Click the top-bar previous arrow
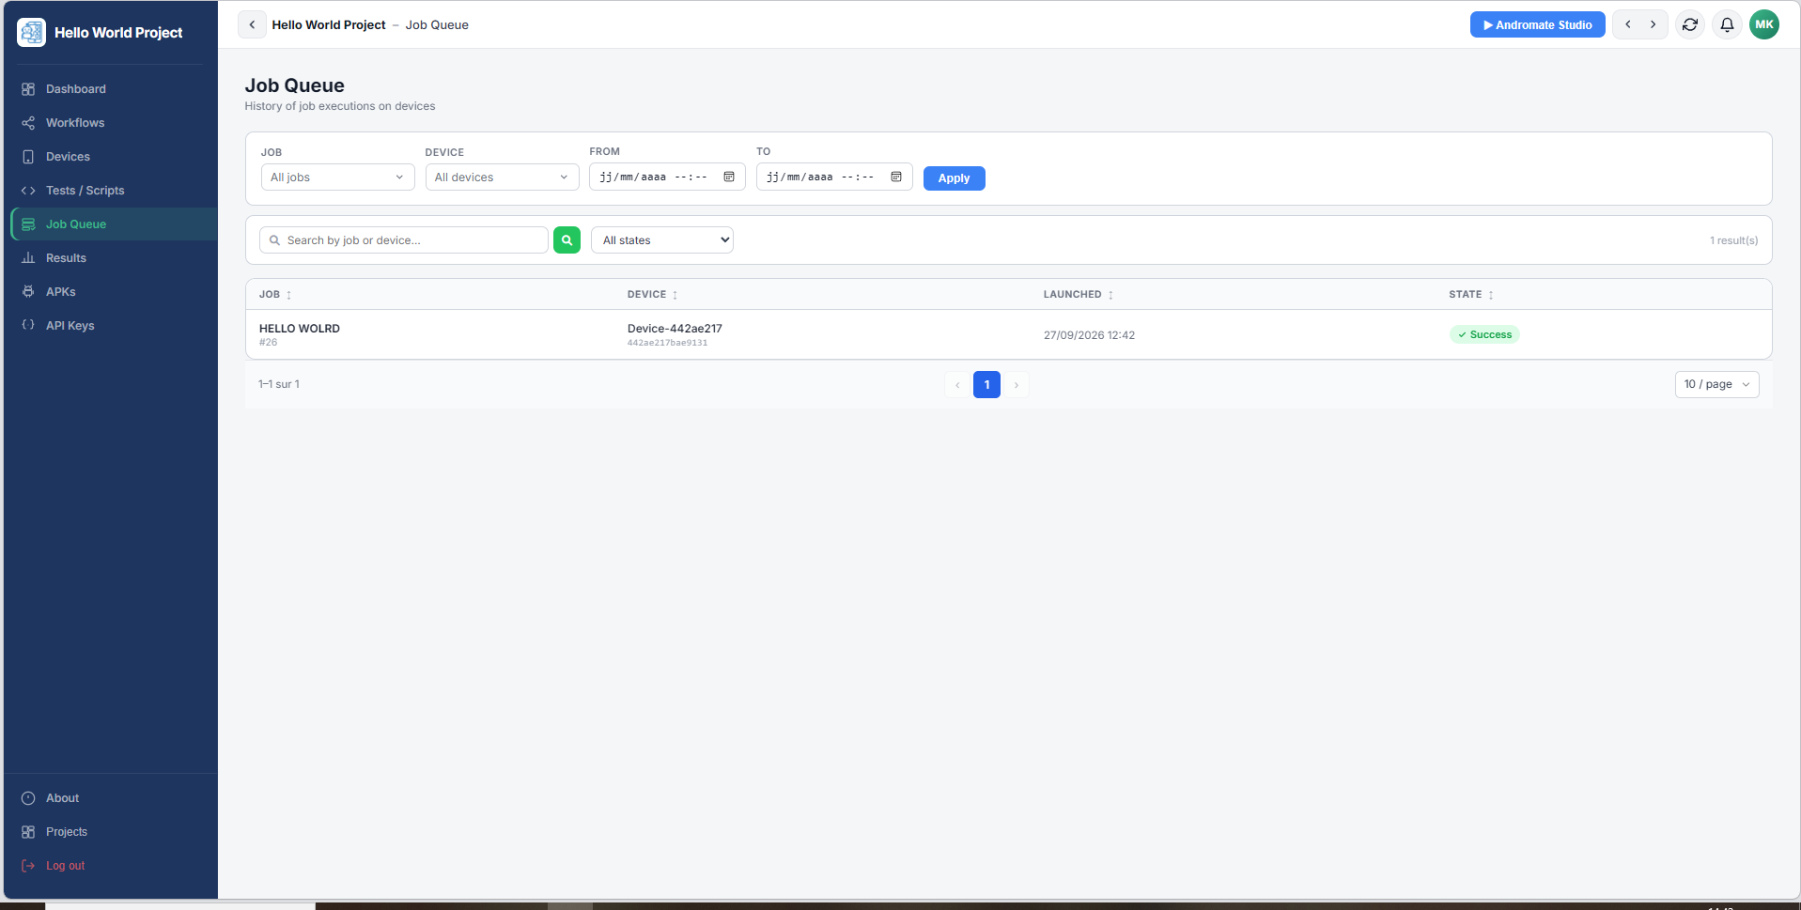Screen dimensions: 1801x910 click(x=1628, y=25)
